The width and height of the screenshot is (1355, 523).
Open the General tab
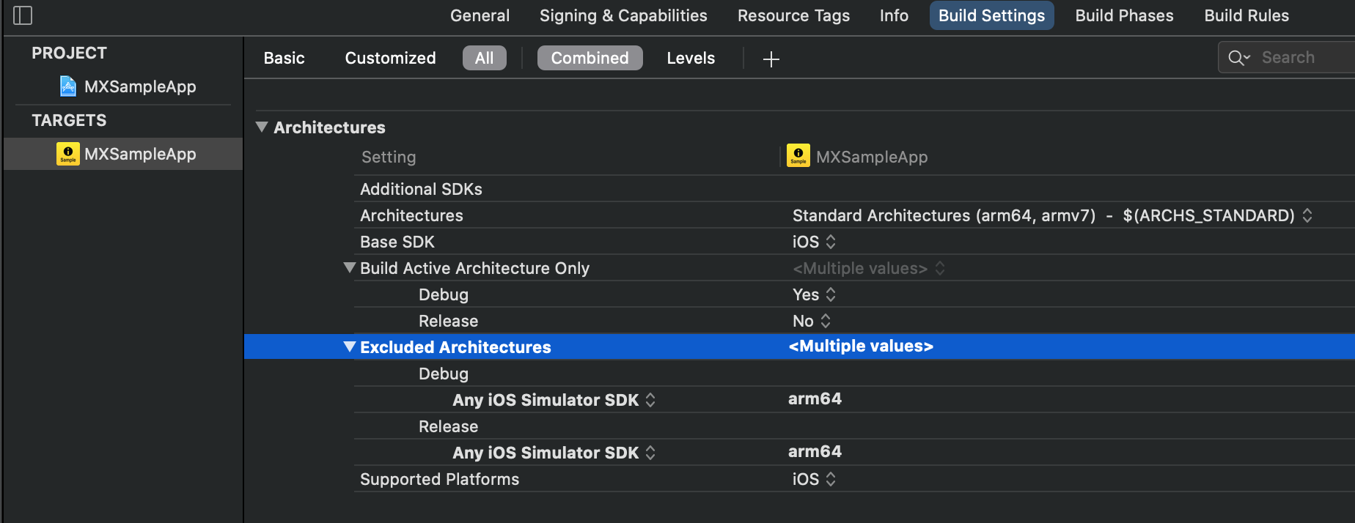tap(480, 15)
